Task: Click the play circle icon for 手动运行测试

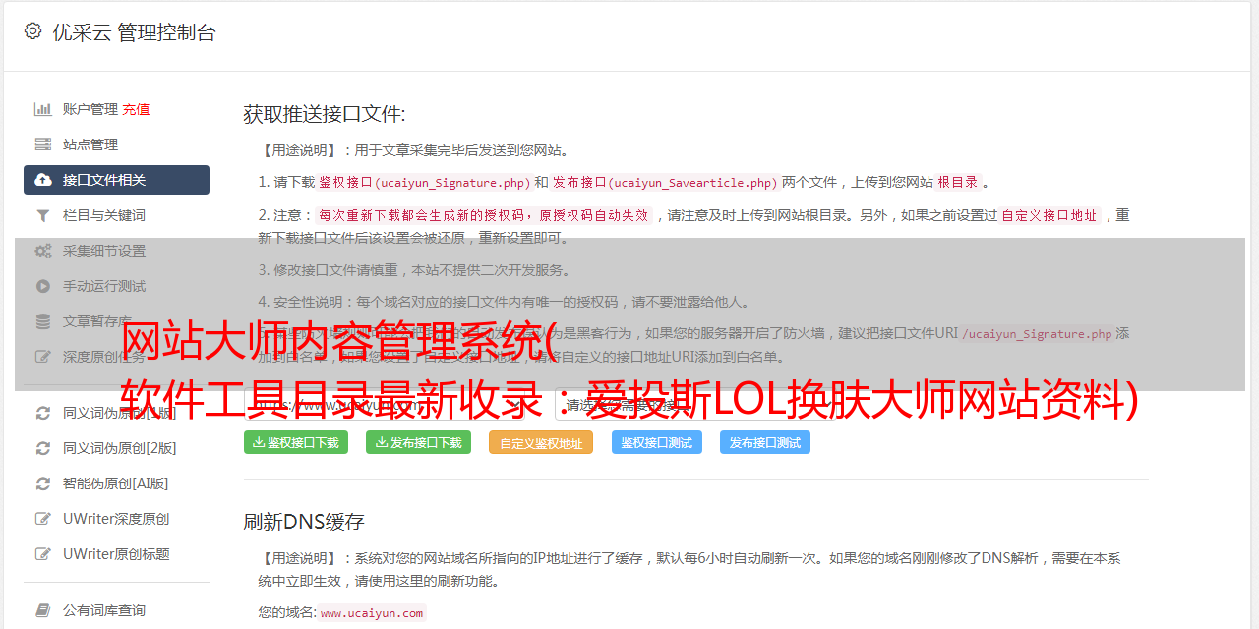Action: pyautogui.click(x=43, y=286)
